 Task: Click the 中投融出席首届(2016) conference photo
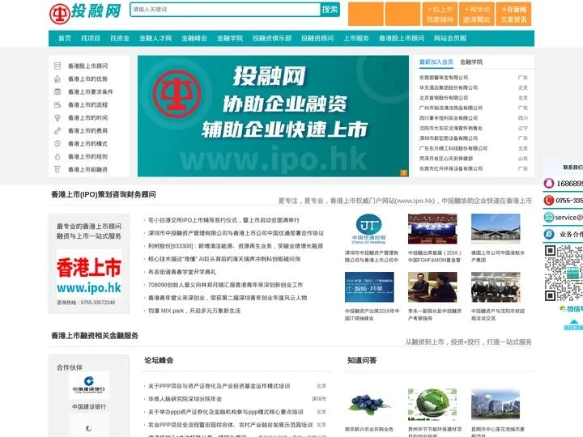pyautogui.click(x=432, y=229)
